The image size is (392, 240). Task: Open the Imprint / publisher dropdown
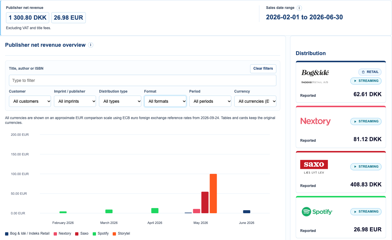click(75, 101)
